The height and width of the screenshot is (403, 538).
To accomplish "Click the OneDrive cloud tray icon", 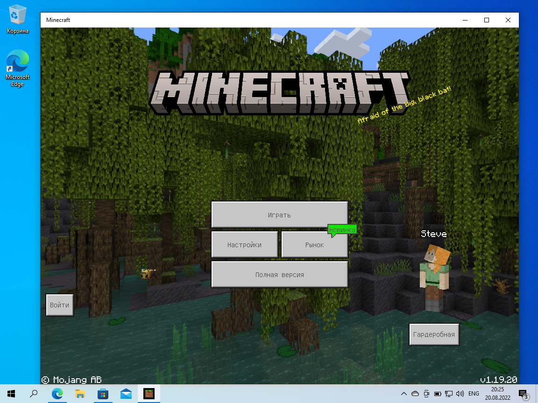I will (x=415, y=394).
